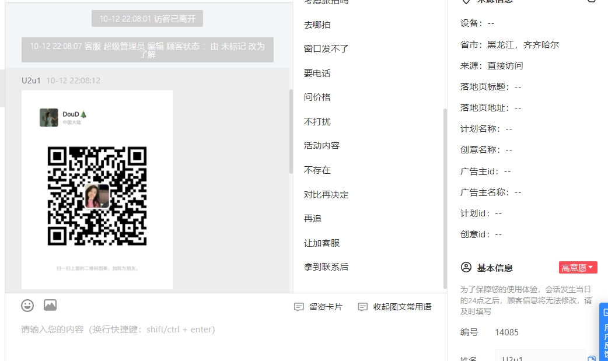This screenshot has height=361, width=608.
Task: Click the 广告主id line
Action: [x=485, y=171]
